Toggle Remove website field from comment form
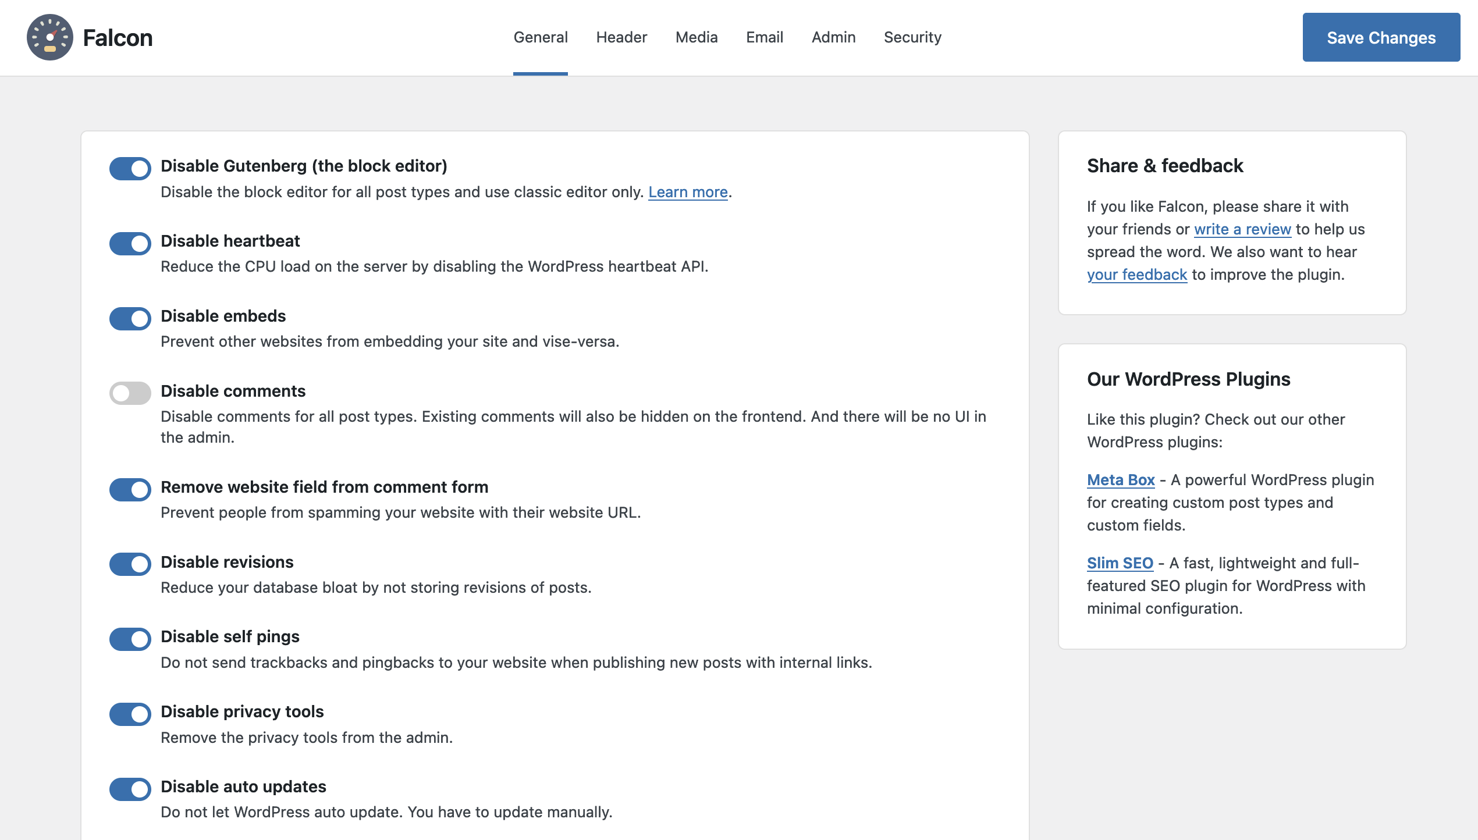The image size is (1478, 840). (x=130, y=490)
